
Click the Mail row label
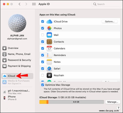56,35
